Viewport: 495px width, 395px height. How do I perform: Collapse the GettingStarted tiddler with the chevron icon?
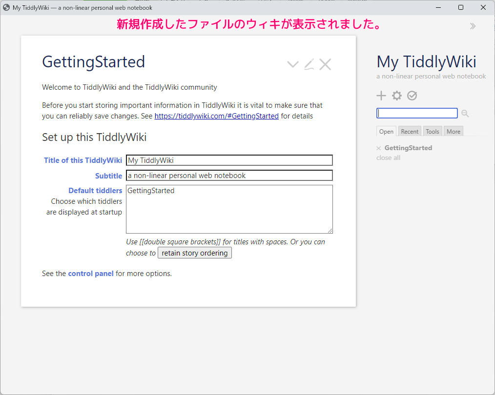pyautogui.click(x=292, y=64)
